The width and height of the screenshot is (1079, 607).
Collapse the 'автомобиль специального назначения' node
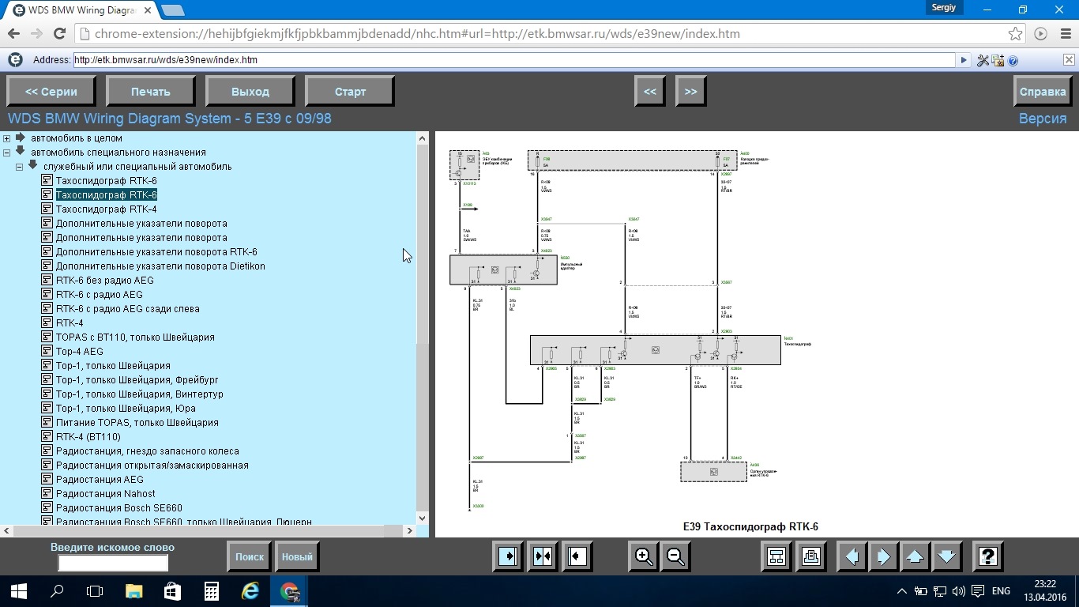tap(7, 153)
